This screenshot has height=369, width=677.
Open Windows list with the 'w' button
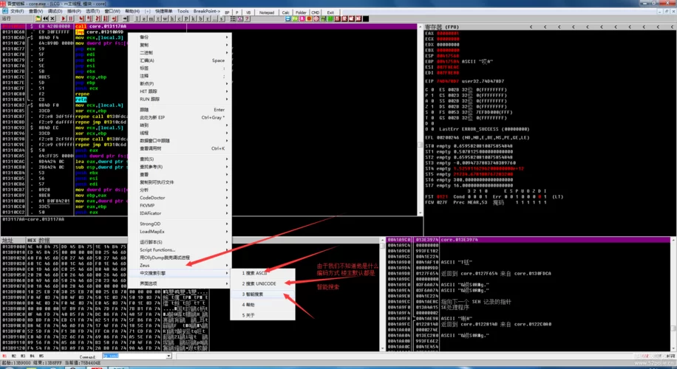click(165, 18)
